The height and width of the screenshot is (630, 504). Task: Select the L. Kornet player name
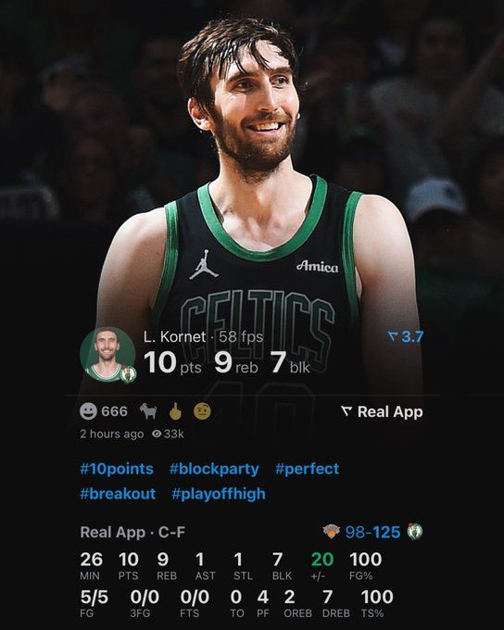click(174, 336)
